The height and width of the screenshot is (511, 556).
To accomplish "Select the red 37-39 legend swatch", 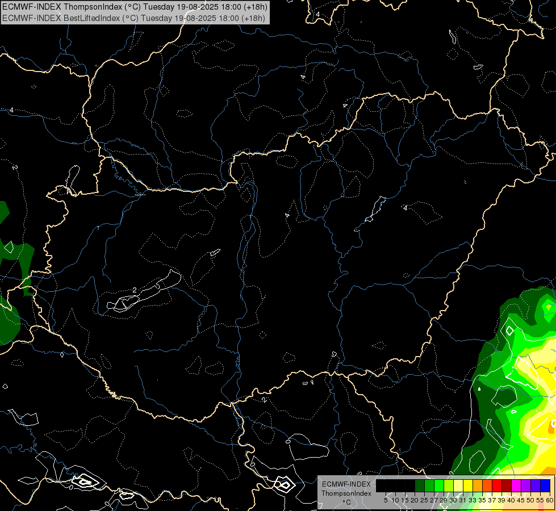I will [x=497, y=485].
